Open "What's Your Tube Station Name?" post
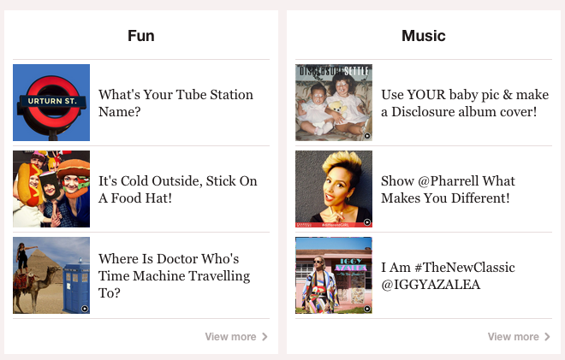 pyautogui.click(x=175, y=103)
